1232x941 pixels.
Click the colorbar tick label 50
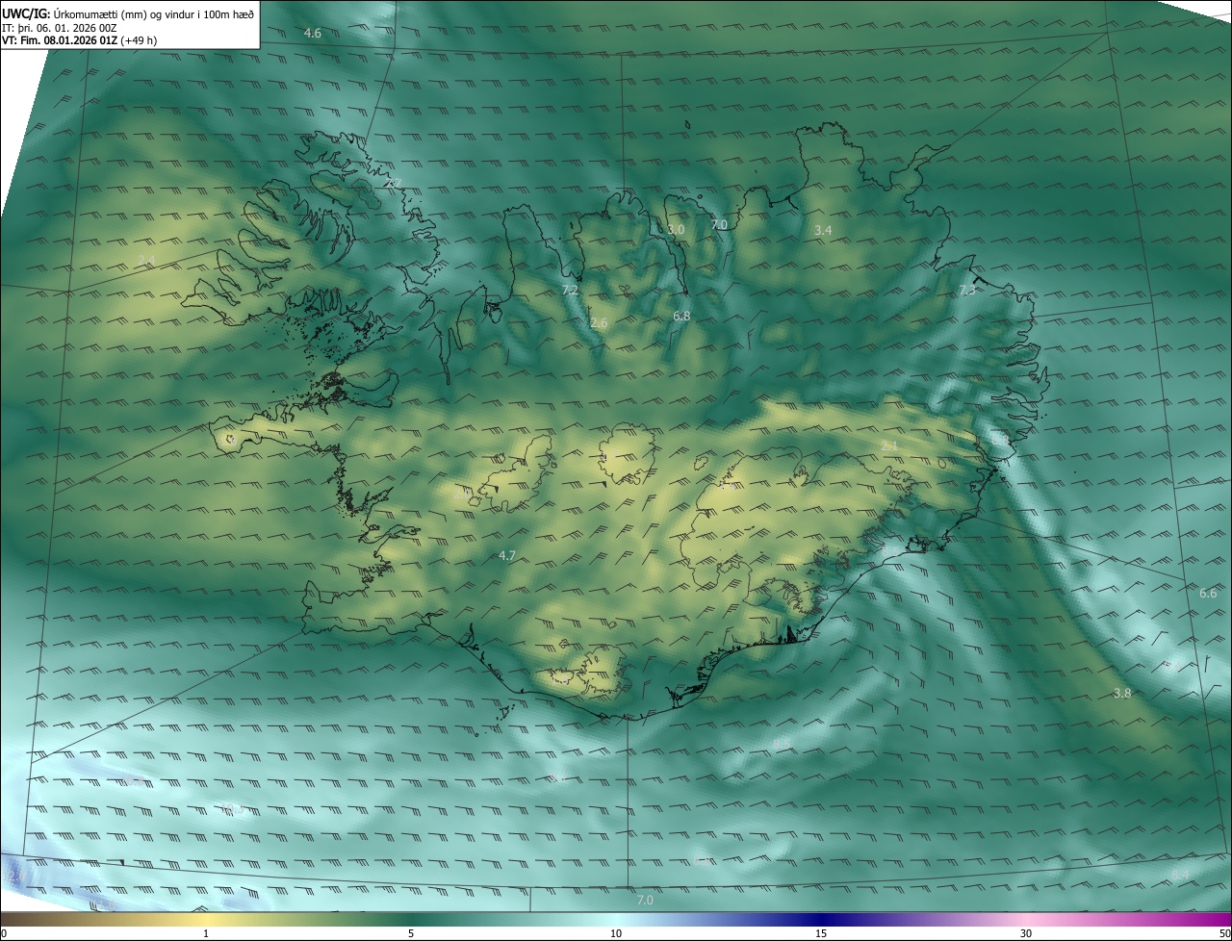click(x=1224, y=933)
